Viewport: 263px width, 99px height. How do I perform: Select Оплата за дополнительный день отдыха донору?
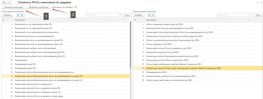click(198, 40)
